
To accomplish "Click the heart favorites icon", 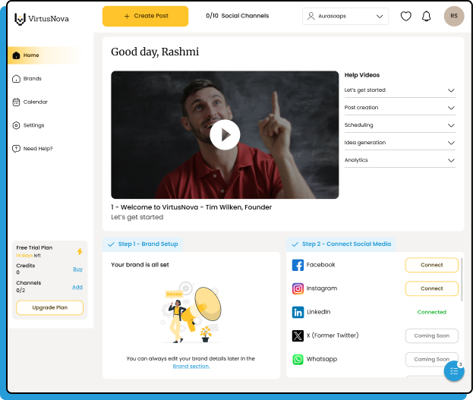I will click(406, 16).
